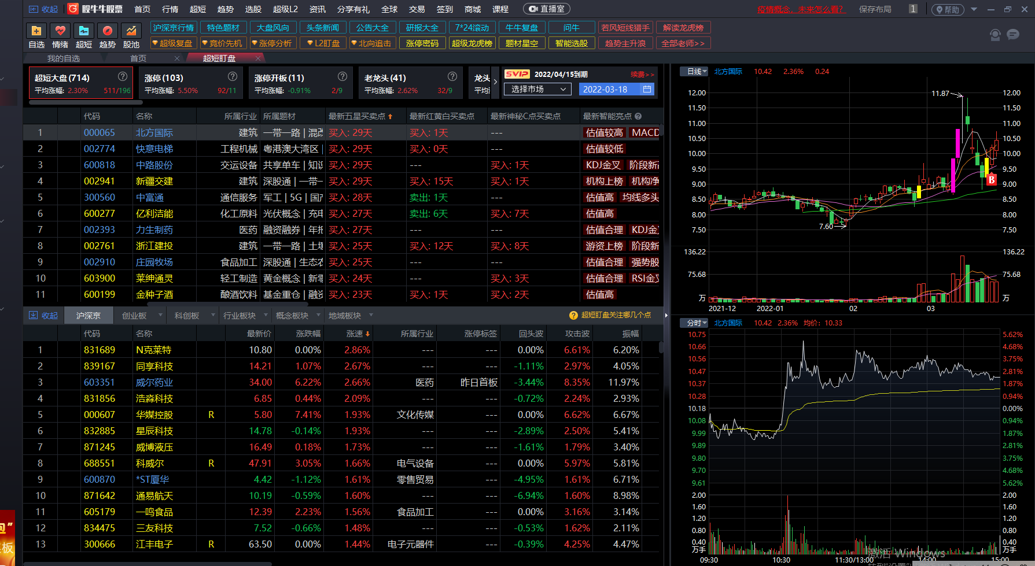Select the 涨停 (103) card
This screenshot has width=1035, height=566.
click(x=191, y=83)
